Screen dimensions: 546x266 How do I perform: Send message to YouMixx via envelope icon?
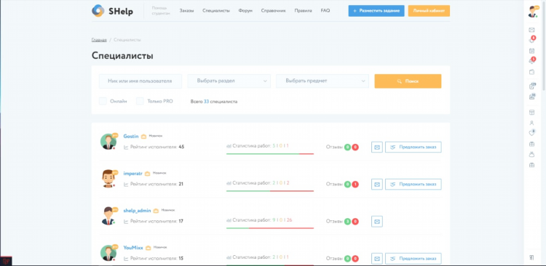[377, 258]
